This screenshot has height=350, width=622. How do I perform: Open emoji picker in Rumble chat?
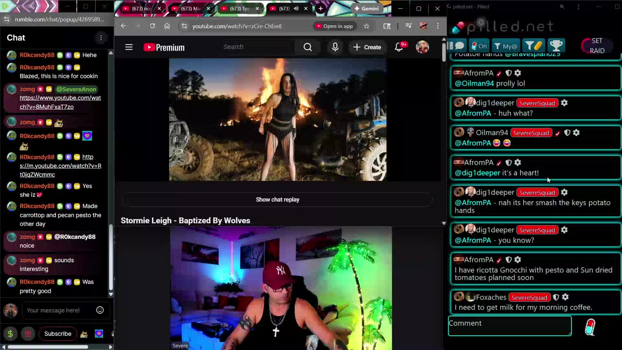[x=100, y=310]
